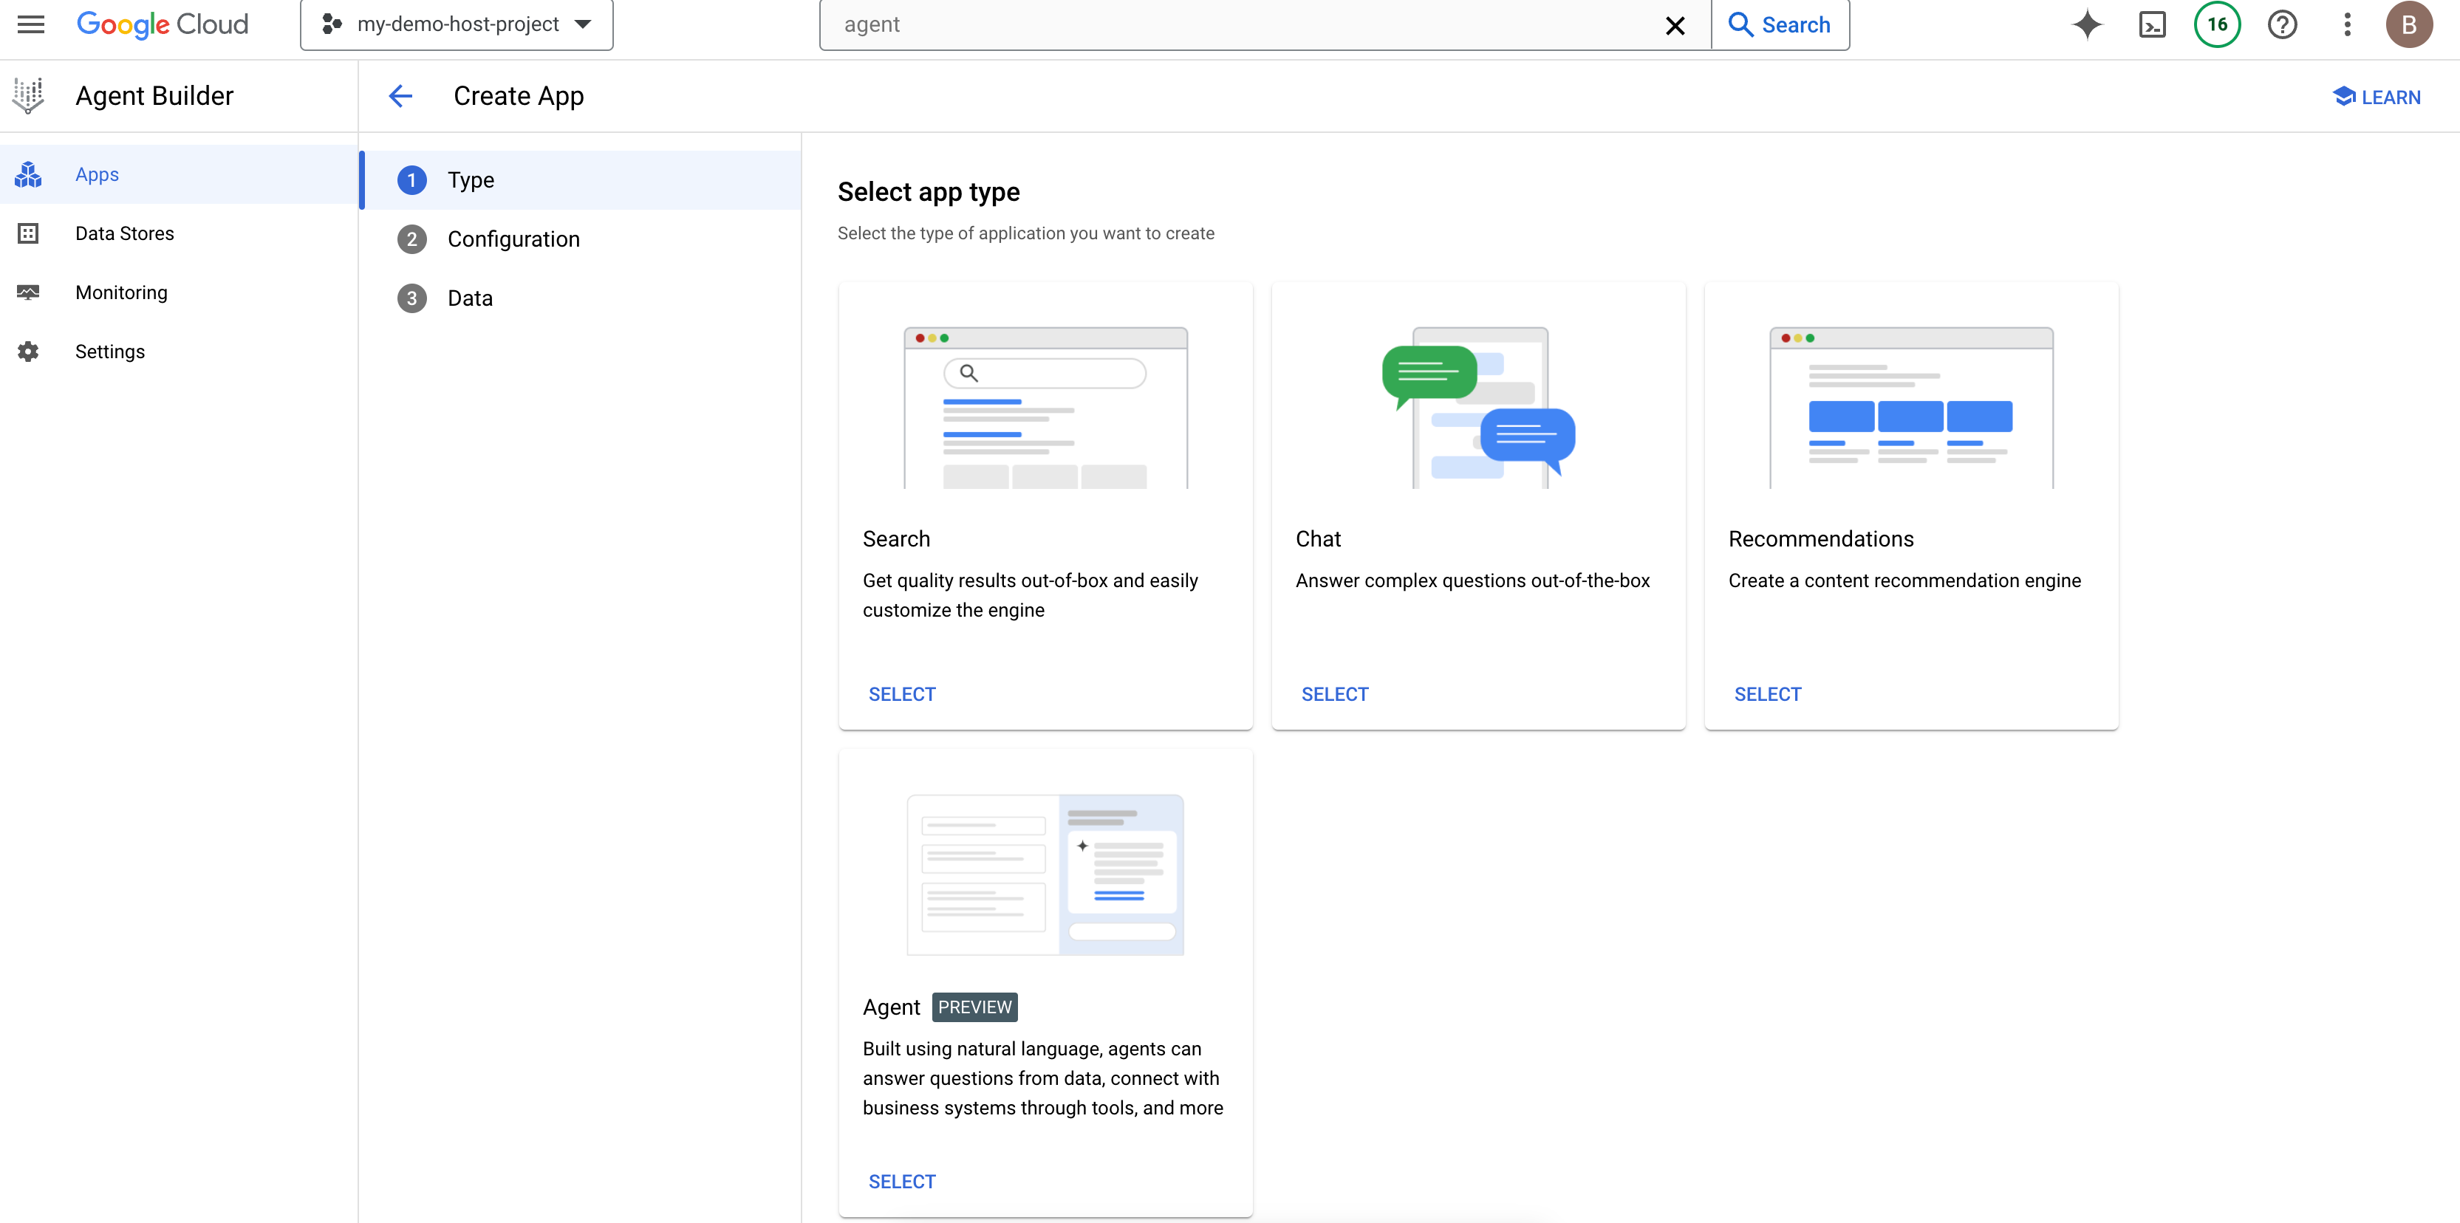Screen dimensions: 2460x1223
Task: Open the three-dot more options menu
Action: [x=2346, y=25]
